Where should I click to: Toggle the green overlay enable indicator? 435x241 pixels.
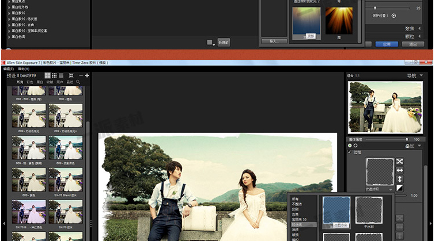[350, 146]
